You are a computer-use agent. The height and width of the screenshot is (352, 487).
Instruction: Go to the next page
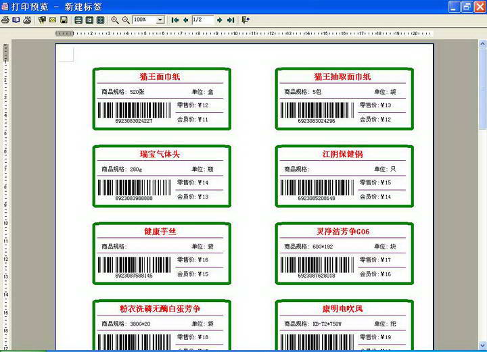220,20
